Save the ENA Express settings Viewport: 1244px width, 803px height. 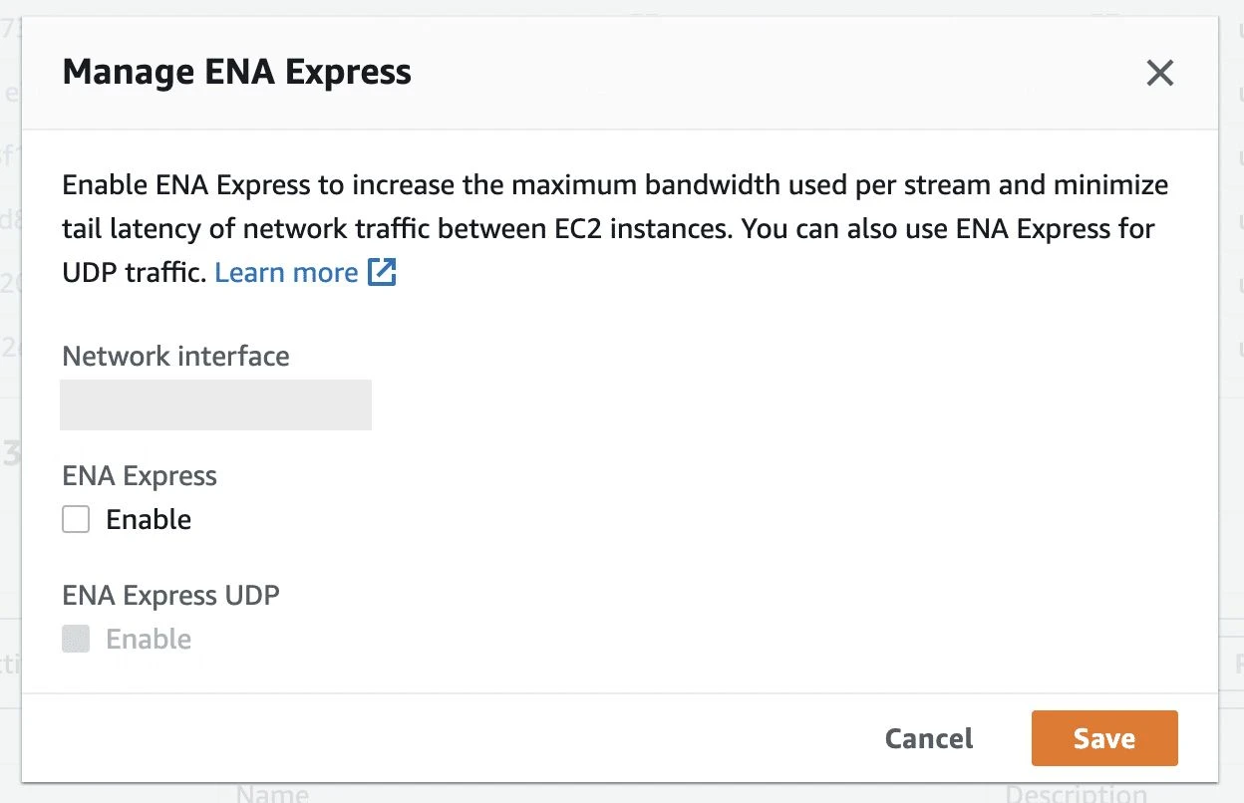(1103, 738)
